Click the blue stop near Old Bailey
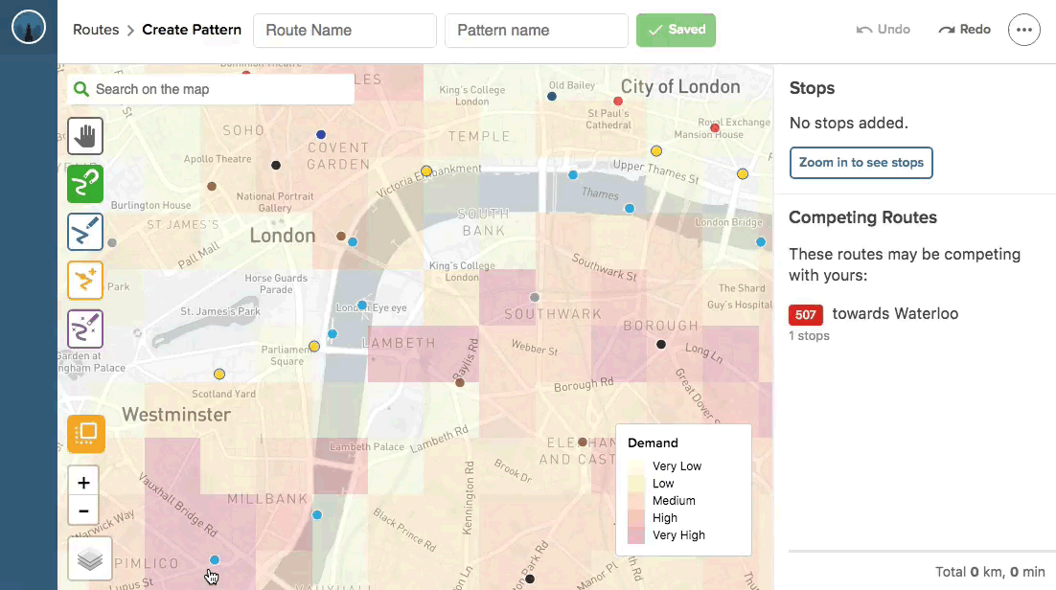 552,97
